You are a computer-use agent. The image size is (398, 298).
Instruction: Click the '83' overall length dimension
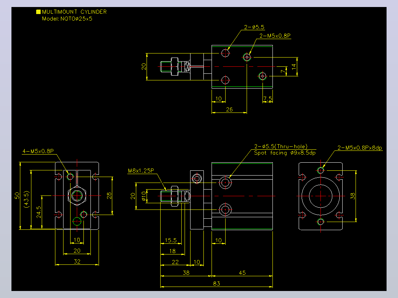pos(216,284)
